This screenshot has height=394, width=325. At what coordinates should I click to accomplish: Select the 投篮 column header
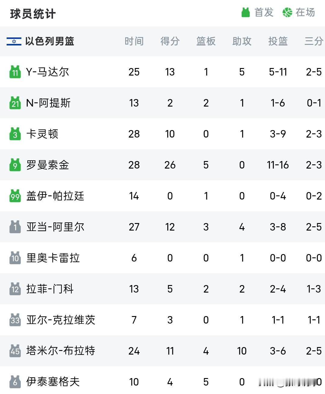coord(278,41)
